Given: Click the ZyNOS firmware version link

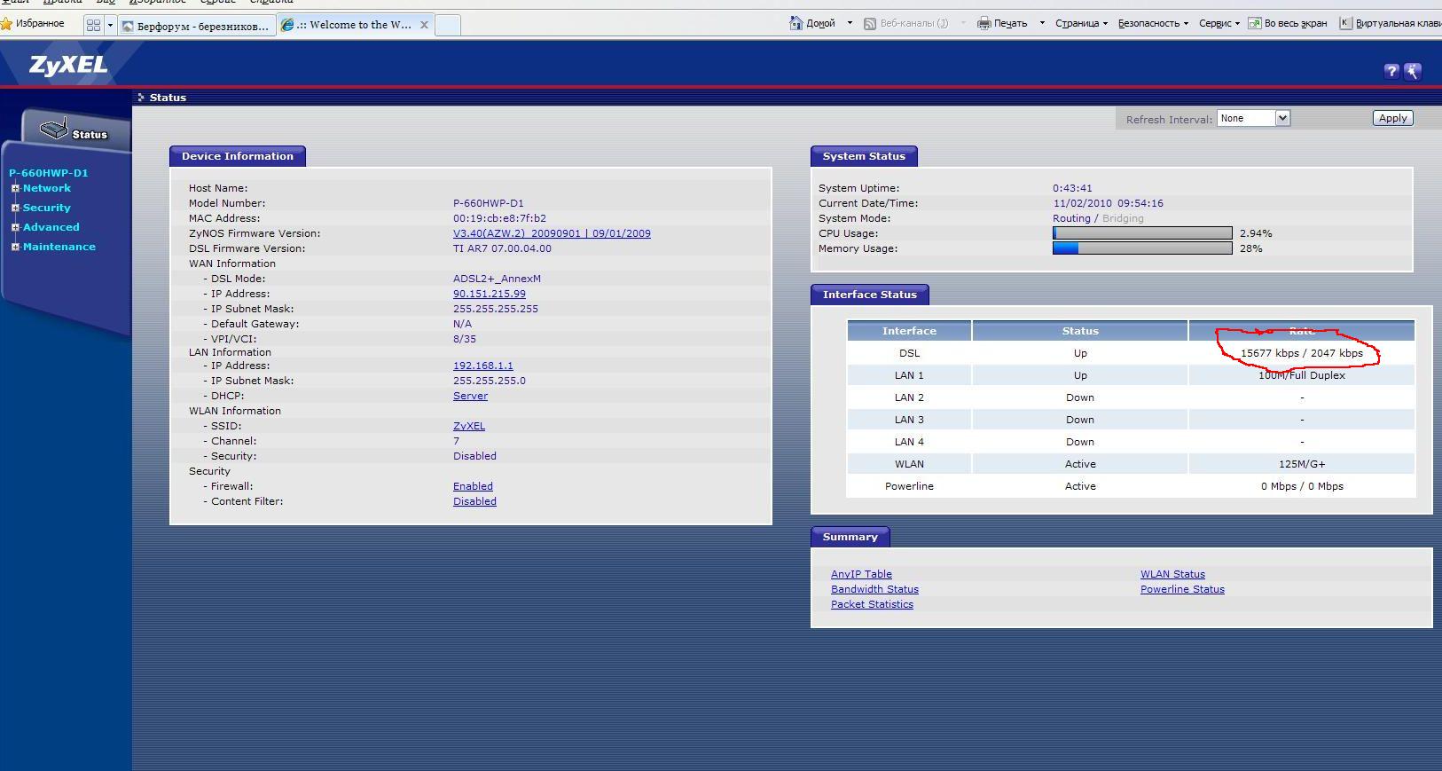Looking at the screenshot, I should (x=552, y=233).
